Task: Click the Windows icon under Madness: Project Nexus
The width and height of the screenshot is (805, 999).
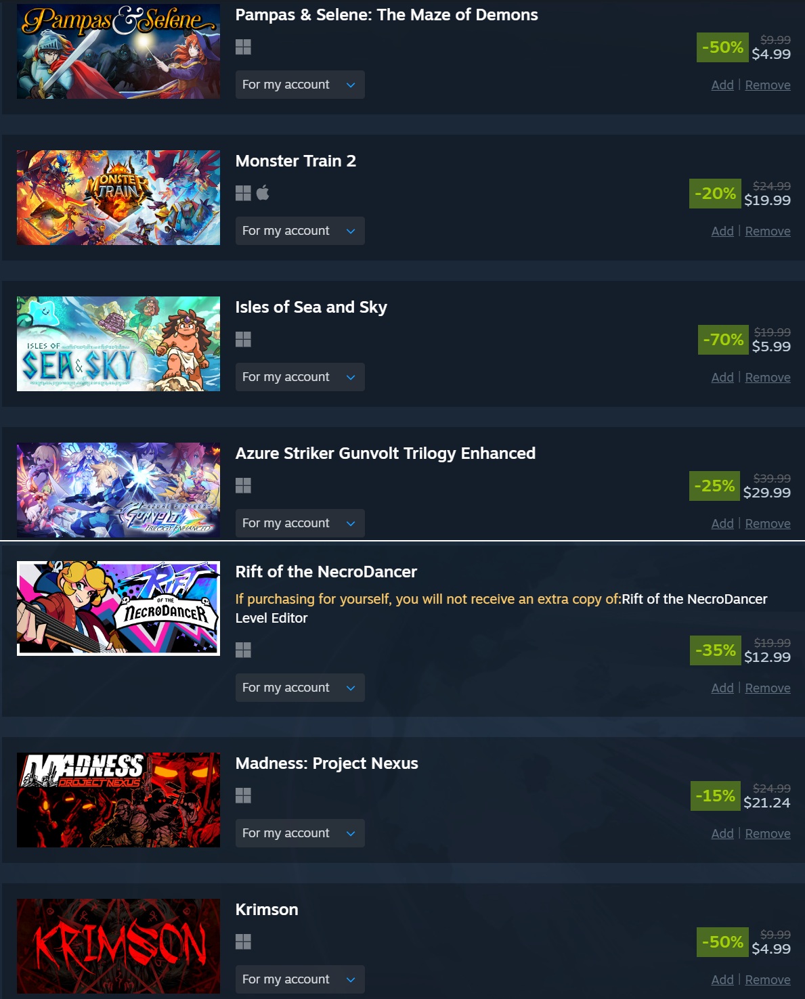Action: 243,795
